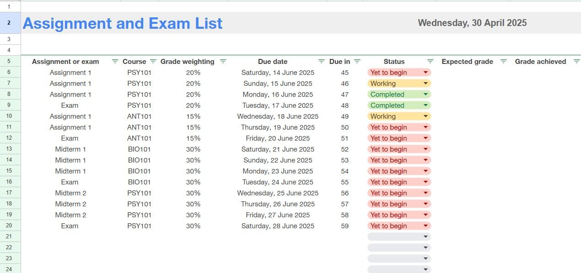This screenshot has height=273, width=581.
Task: Expand the Working dropdown in row 7
Action: [426, 84]
